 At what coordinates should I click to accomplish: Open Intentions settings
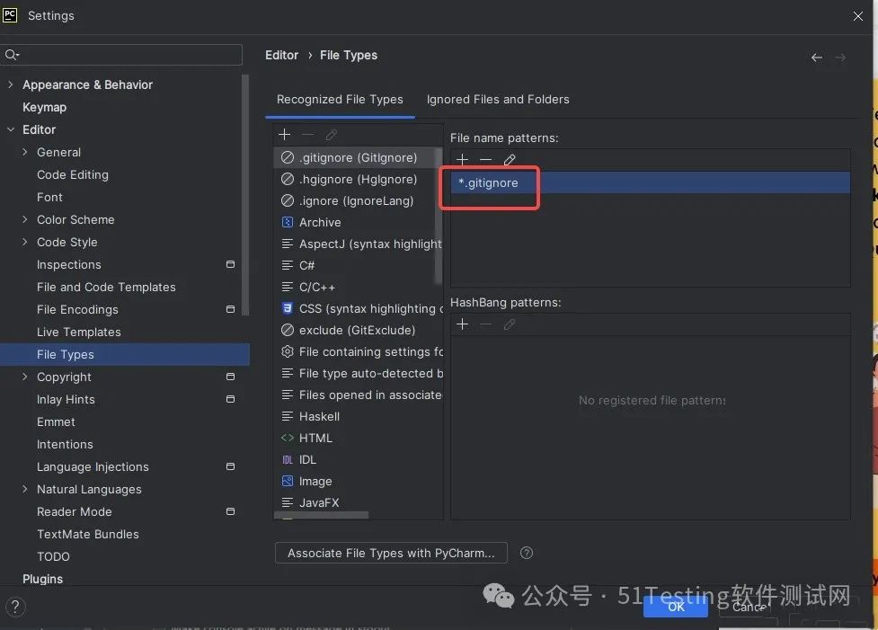[65, 444]
